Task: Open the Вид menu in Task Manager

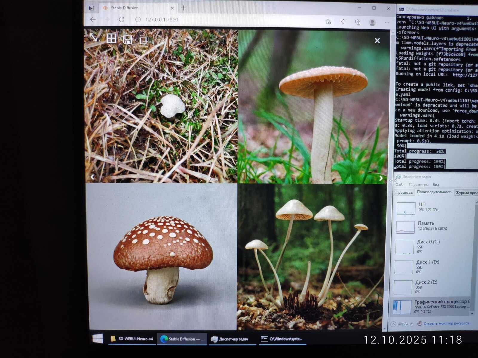Action: tap(436, 185)
